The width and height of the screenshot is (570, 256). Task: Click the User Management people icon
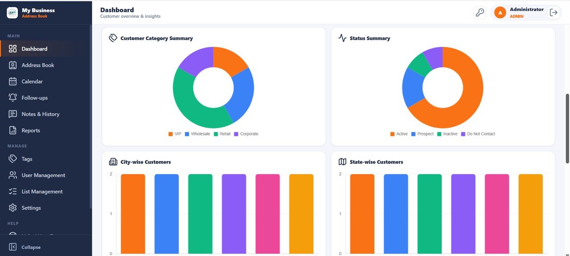click(x=13, y=175)
